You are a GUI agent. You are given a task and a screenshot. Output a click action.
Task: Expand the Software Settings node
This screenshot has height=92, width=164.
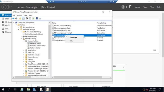19,27
